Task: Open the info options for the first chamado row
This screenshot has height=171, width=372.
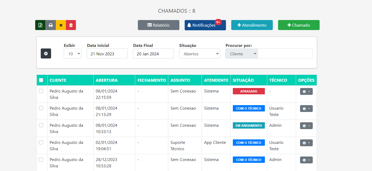Action: click(306, 91)
